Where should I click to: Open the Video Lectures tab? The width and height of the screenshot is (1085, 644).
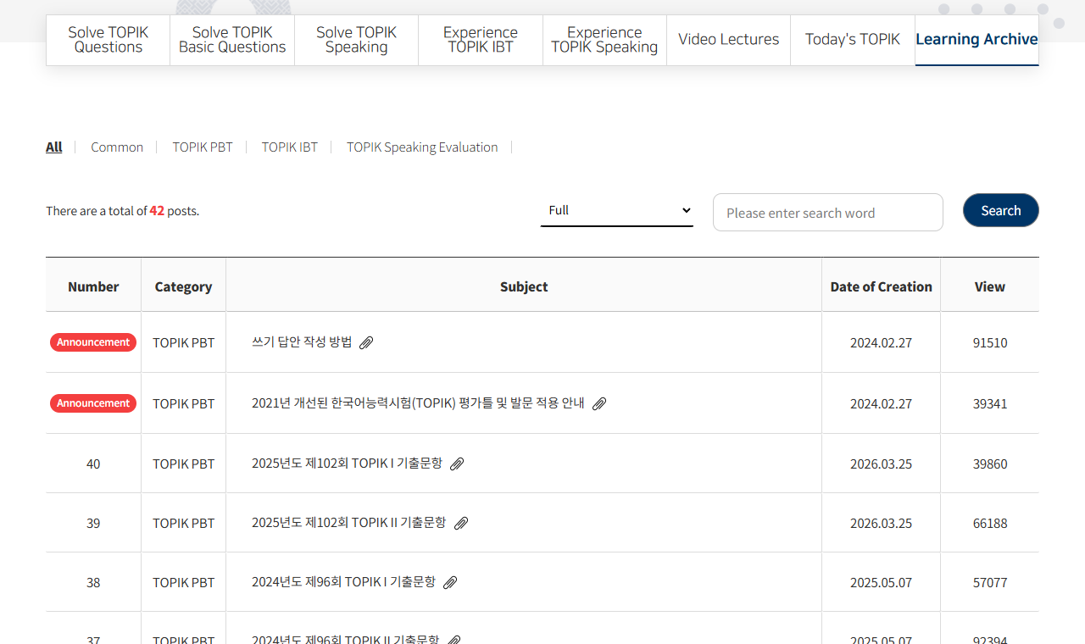(729, 40)
